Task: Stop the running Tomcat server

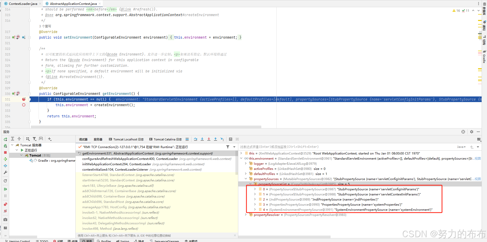Action: pos(5,152)
